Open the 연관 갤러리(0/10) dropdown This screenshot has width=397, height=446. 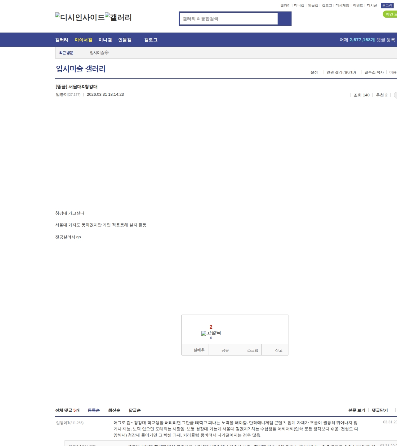(341, 72)
